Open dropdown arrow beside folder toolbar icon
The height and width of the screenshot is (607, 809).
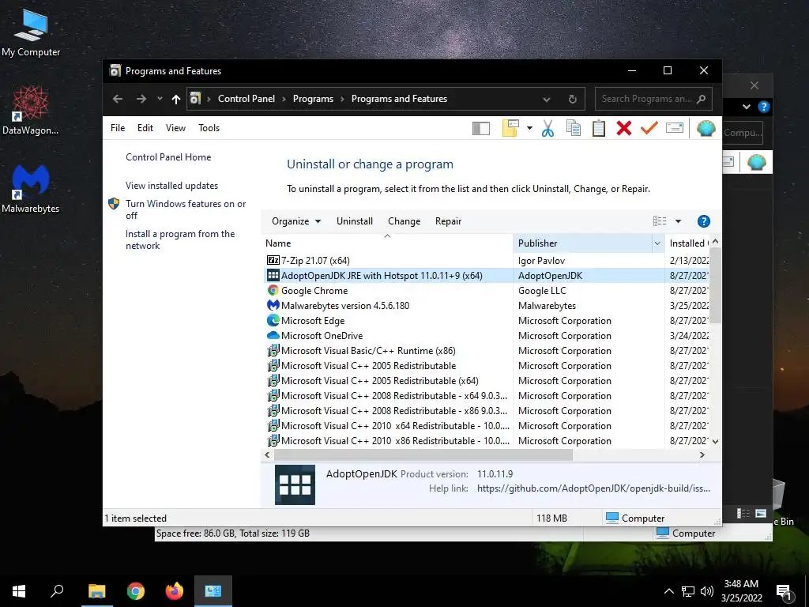[529, 128]
